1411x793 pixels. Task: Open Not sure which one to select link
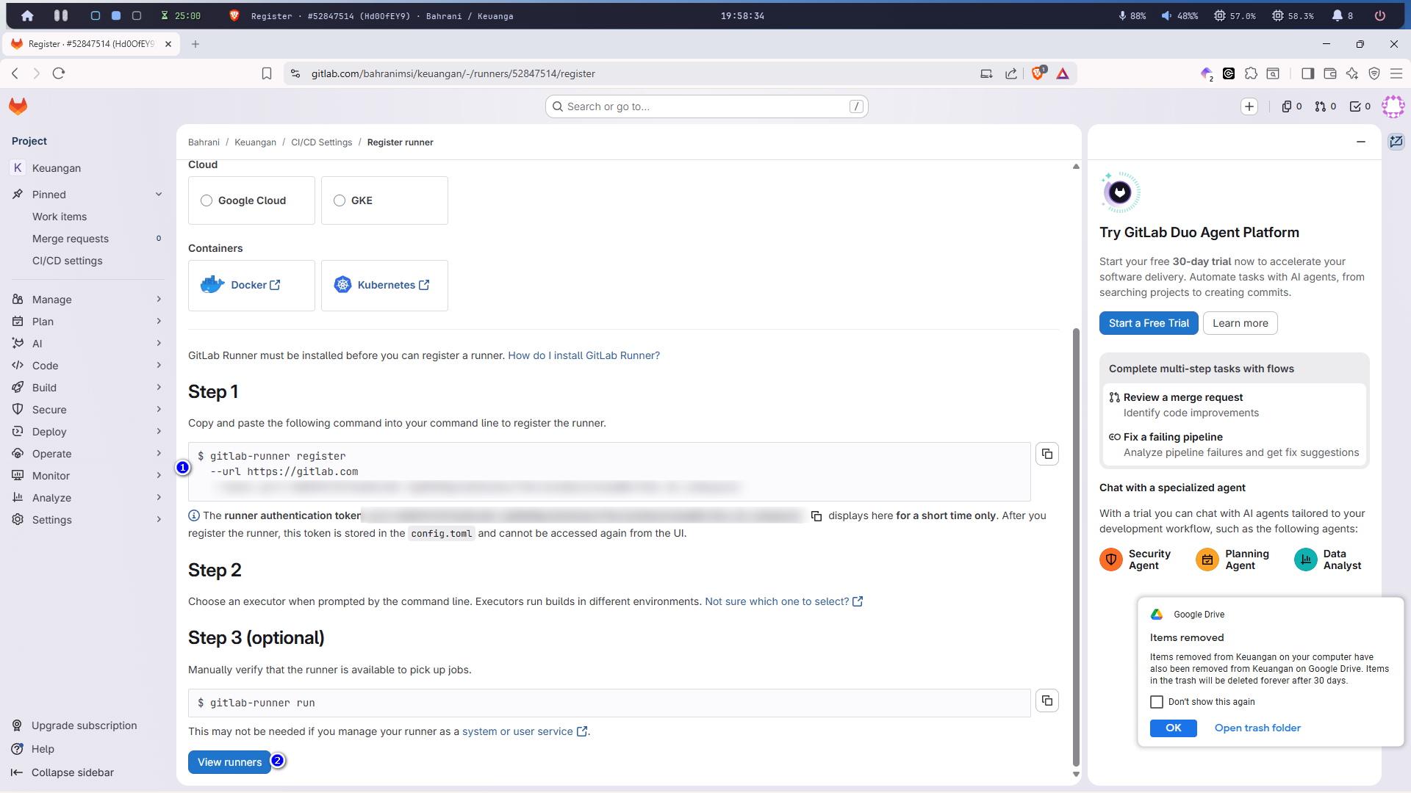click(783, 601)
